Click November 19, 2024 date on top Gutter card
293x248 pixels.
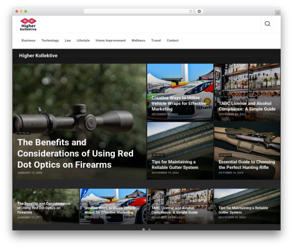(165, 173)
